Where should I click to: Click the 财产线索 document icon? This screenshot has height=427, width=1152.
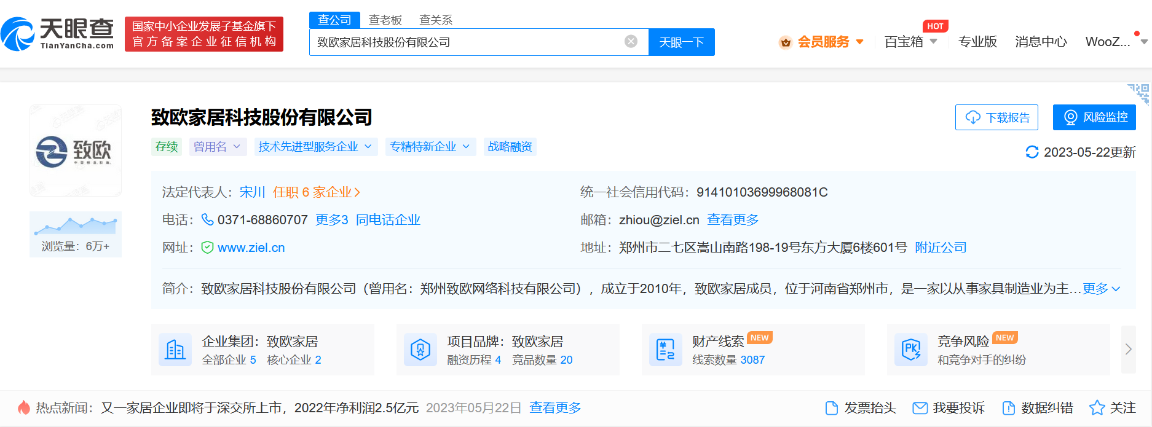click(666, 350)
